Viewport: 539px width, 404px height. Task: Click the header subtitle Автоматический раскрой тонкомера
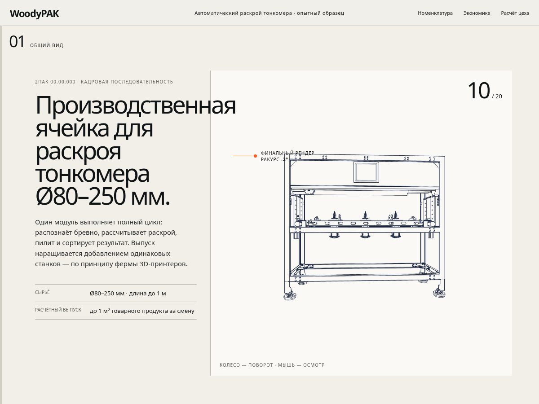[x=269, y=13]
